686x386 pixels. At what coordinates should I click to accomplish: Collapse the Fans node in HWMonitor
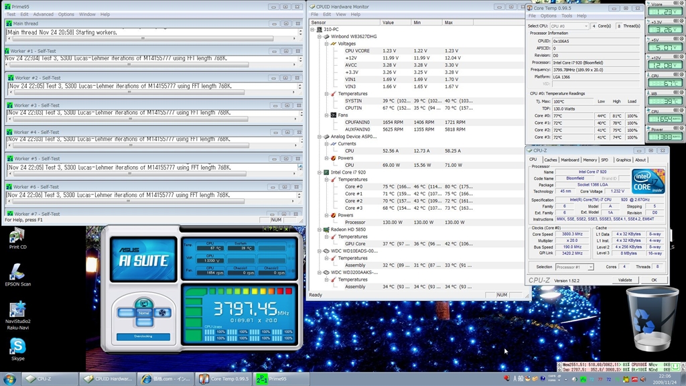[x=326, y=115]
